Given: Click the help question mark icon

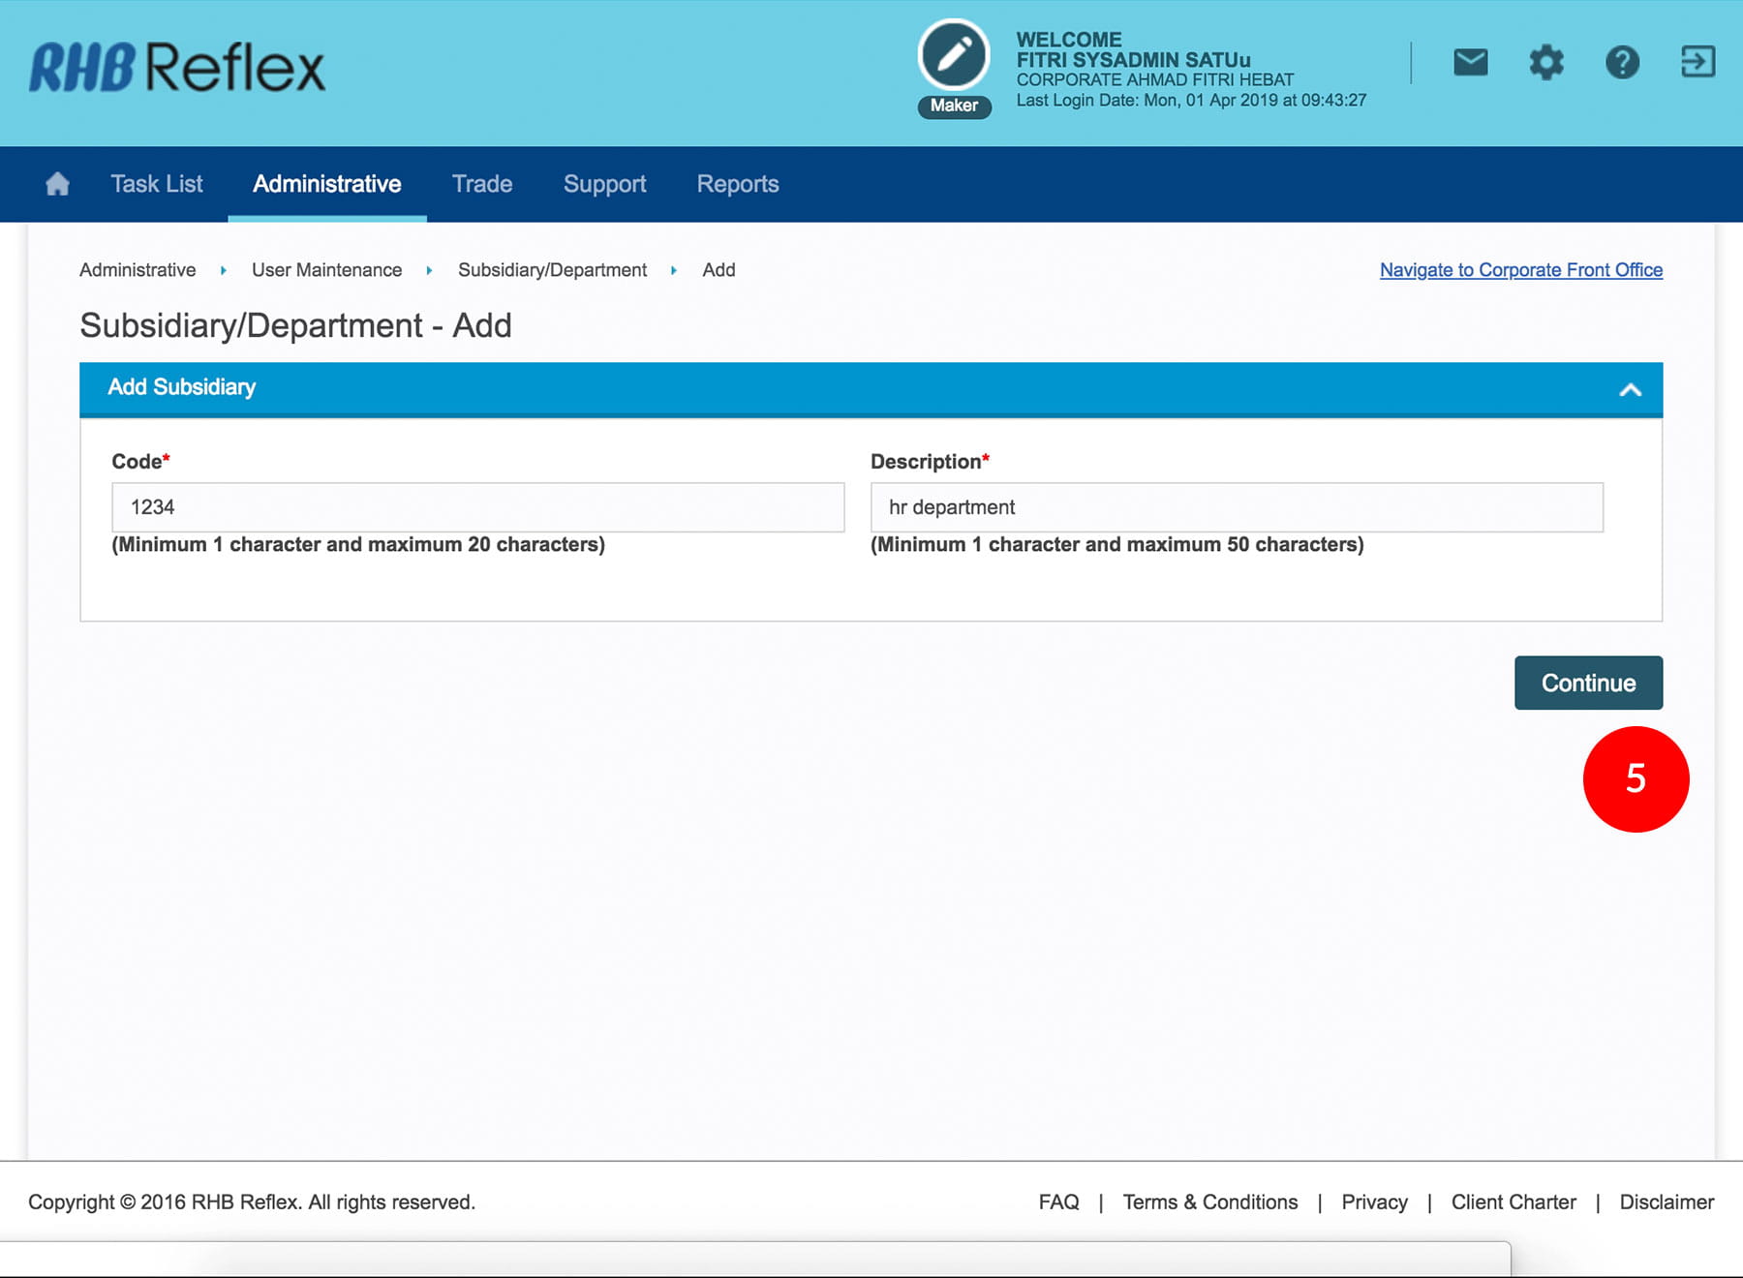Looking at the screenshot, I should pyautogui.click(x=1622, y=63).
